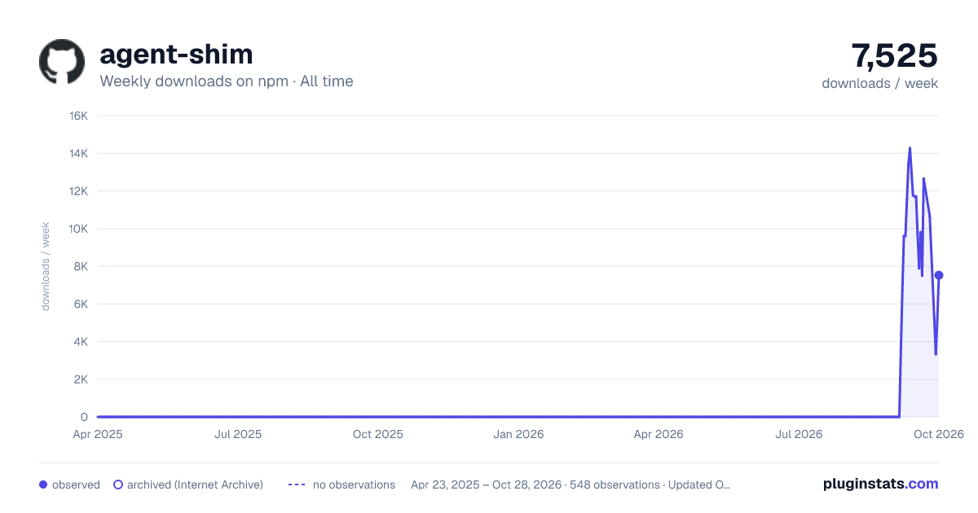Click the 'downloads / week' label under 7,525
The image size is (978, 513).
click(880, 83)
